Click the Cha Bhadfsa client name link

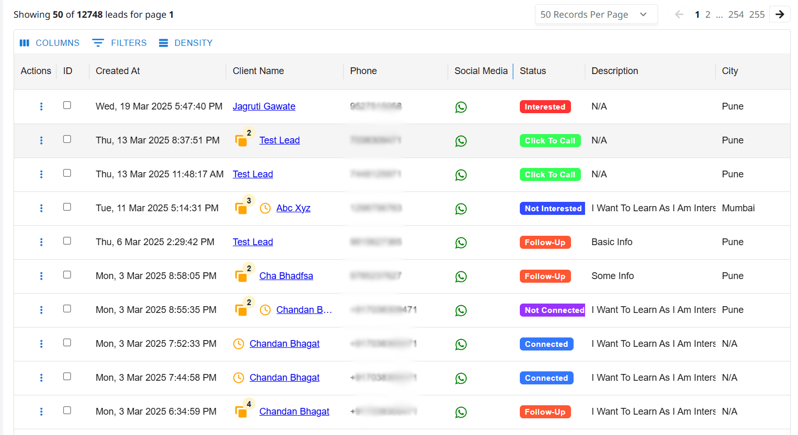coord(286,275)
